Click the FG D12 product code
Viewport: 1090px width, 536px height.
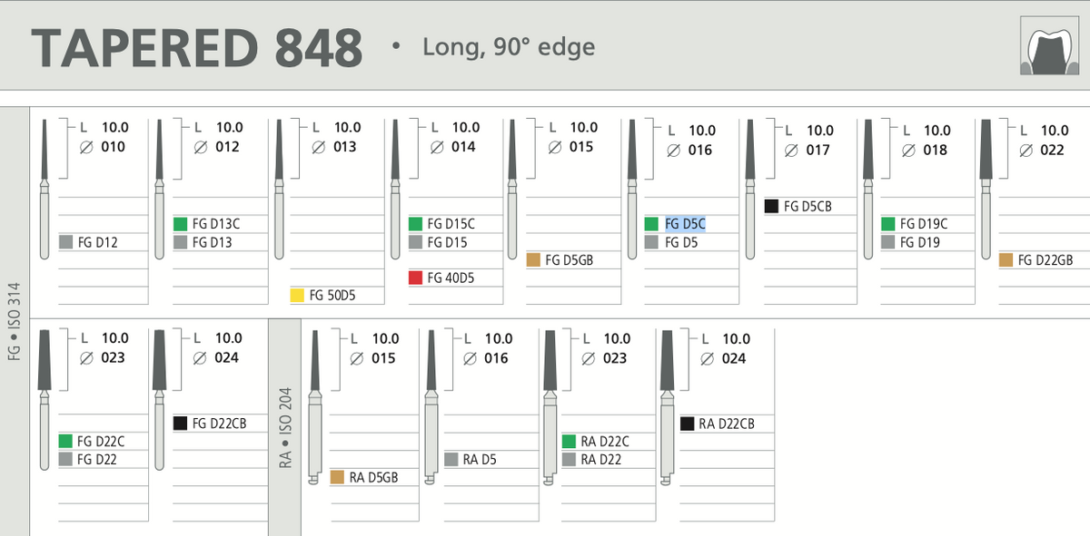98,242
